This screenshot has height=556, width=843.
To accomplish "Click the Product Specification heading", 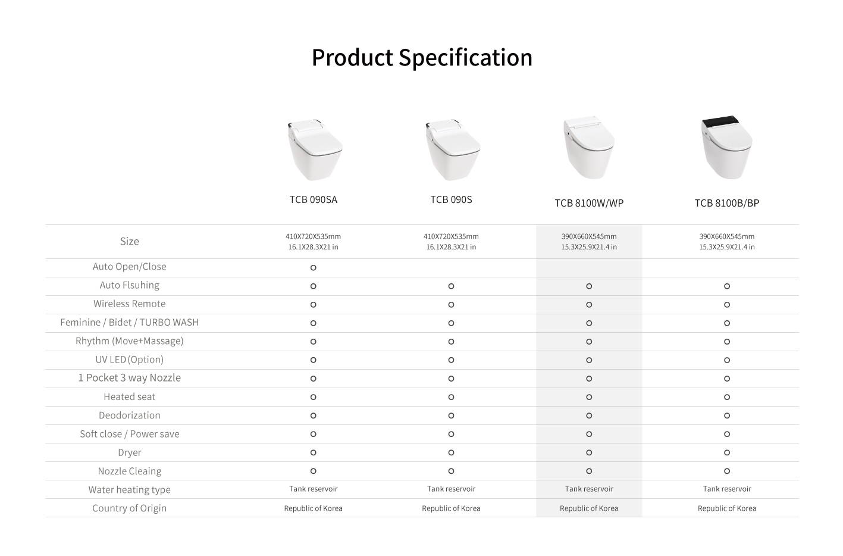I will (x=422, y=58).
